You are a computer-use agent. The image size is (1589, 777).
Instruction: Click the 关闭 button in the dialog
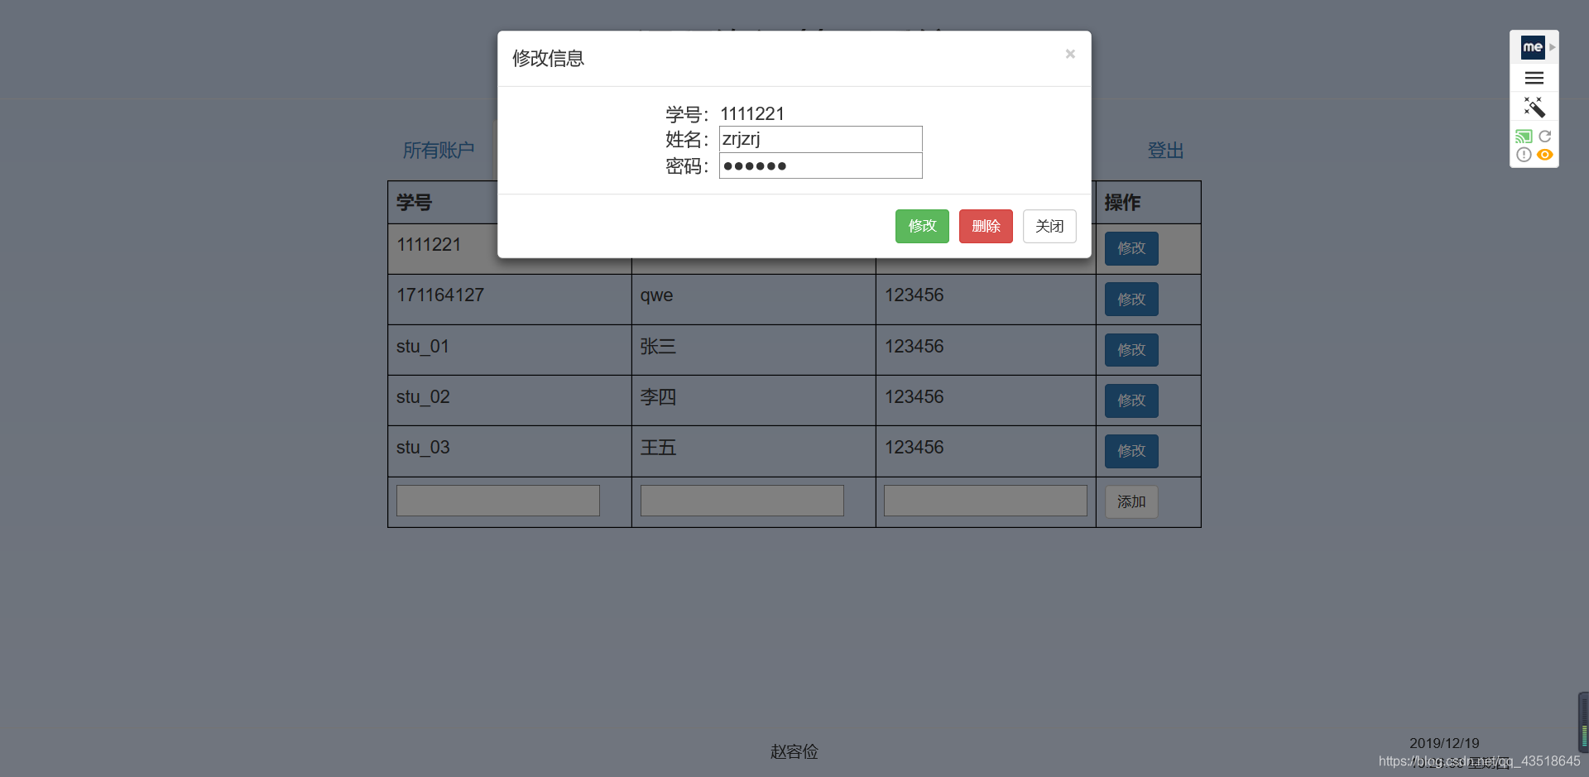(1049, 226)
